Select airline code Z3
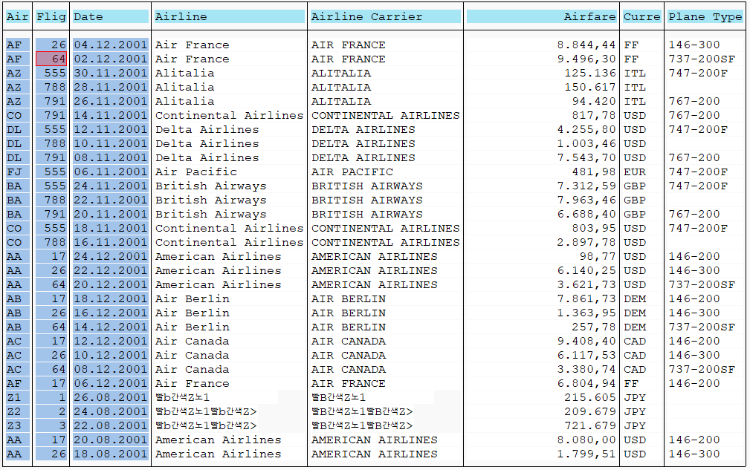This screenshot has width=750, height=470. pos(18,425)
